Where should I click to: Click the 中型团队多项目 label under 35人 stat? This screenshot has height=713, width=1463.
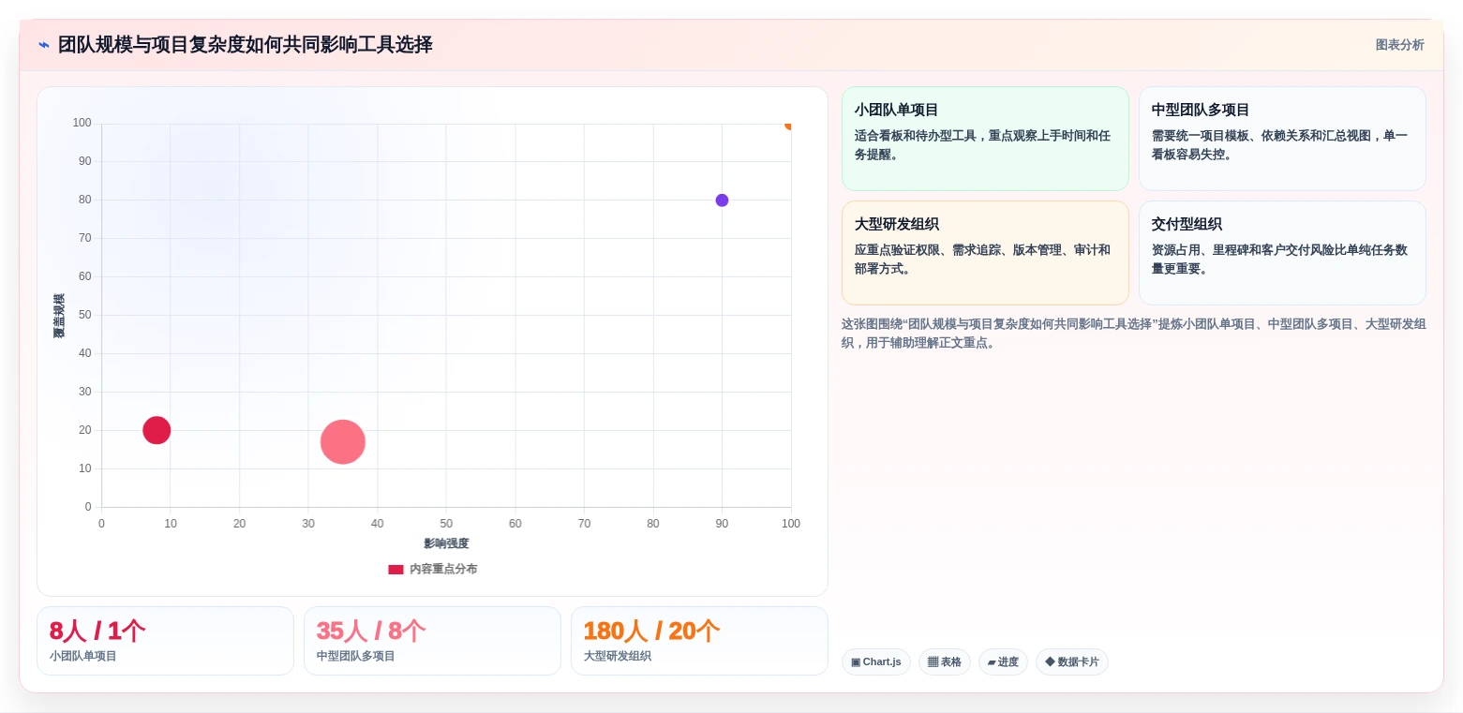pos(356,656)
